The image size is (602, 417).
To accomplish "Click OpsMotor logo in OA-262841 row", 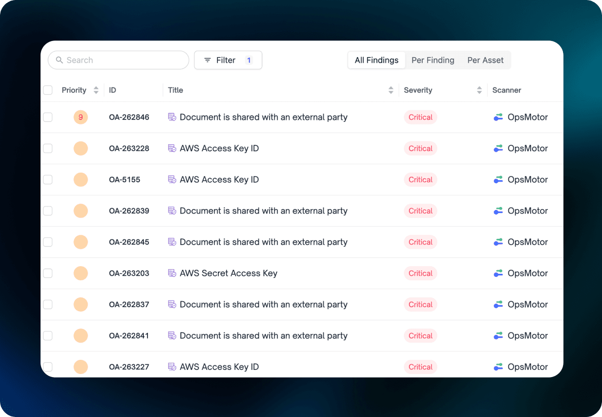I will click(498, 336).
